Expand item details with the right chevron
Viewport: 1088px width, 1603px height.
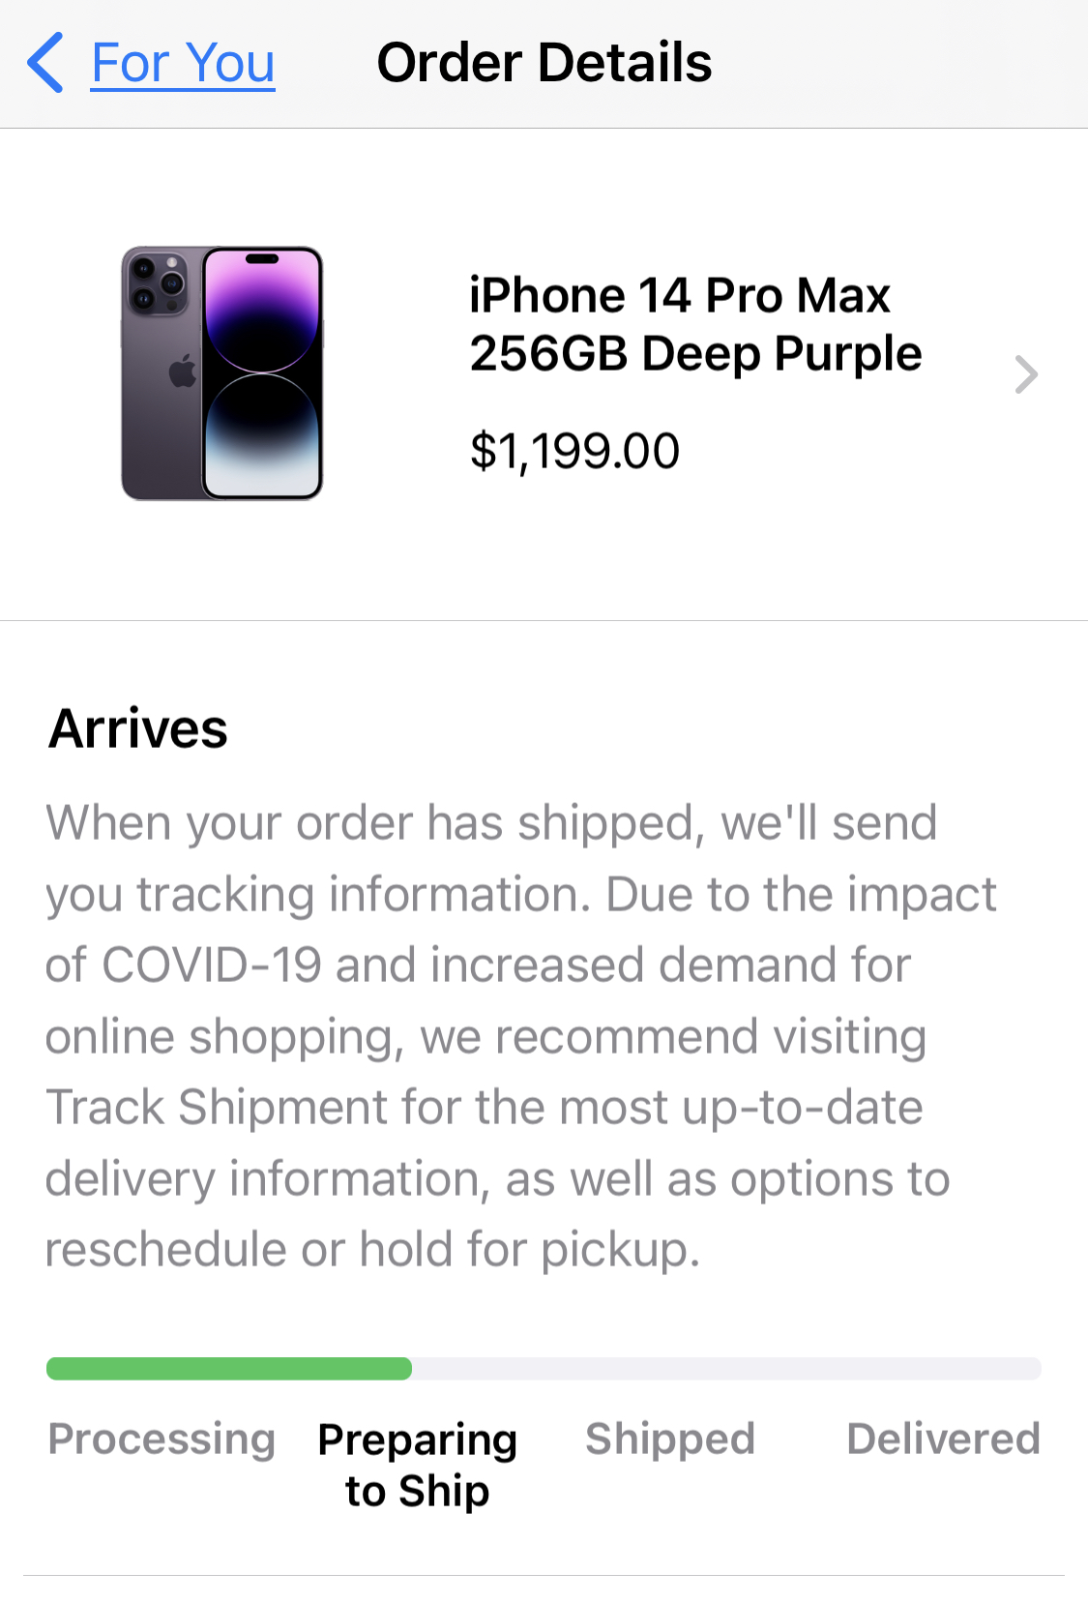[x=1026, y=374]
